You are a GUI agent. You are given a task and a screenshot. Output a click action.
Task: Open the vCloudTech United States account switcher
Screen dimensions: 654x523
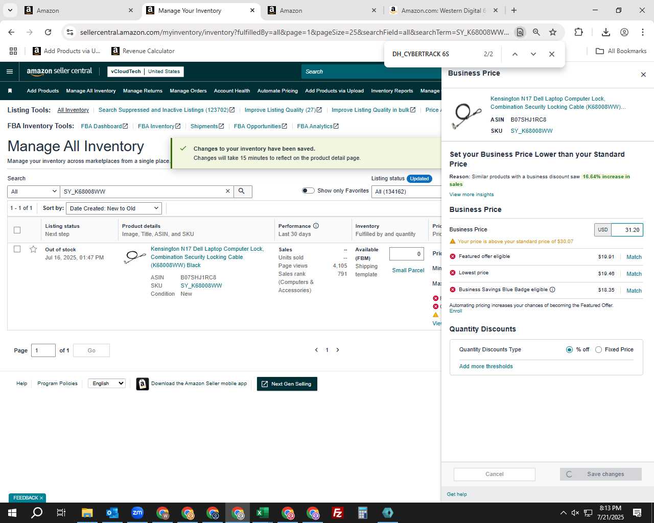coord(146,72)
